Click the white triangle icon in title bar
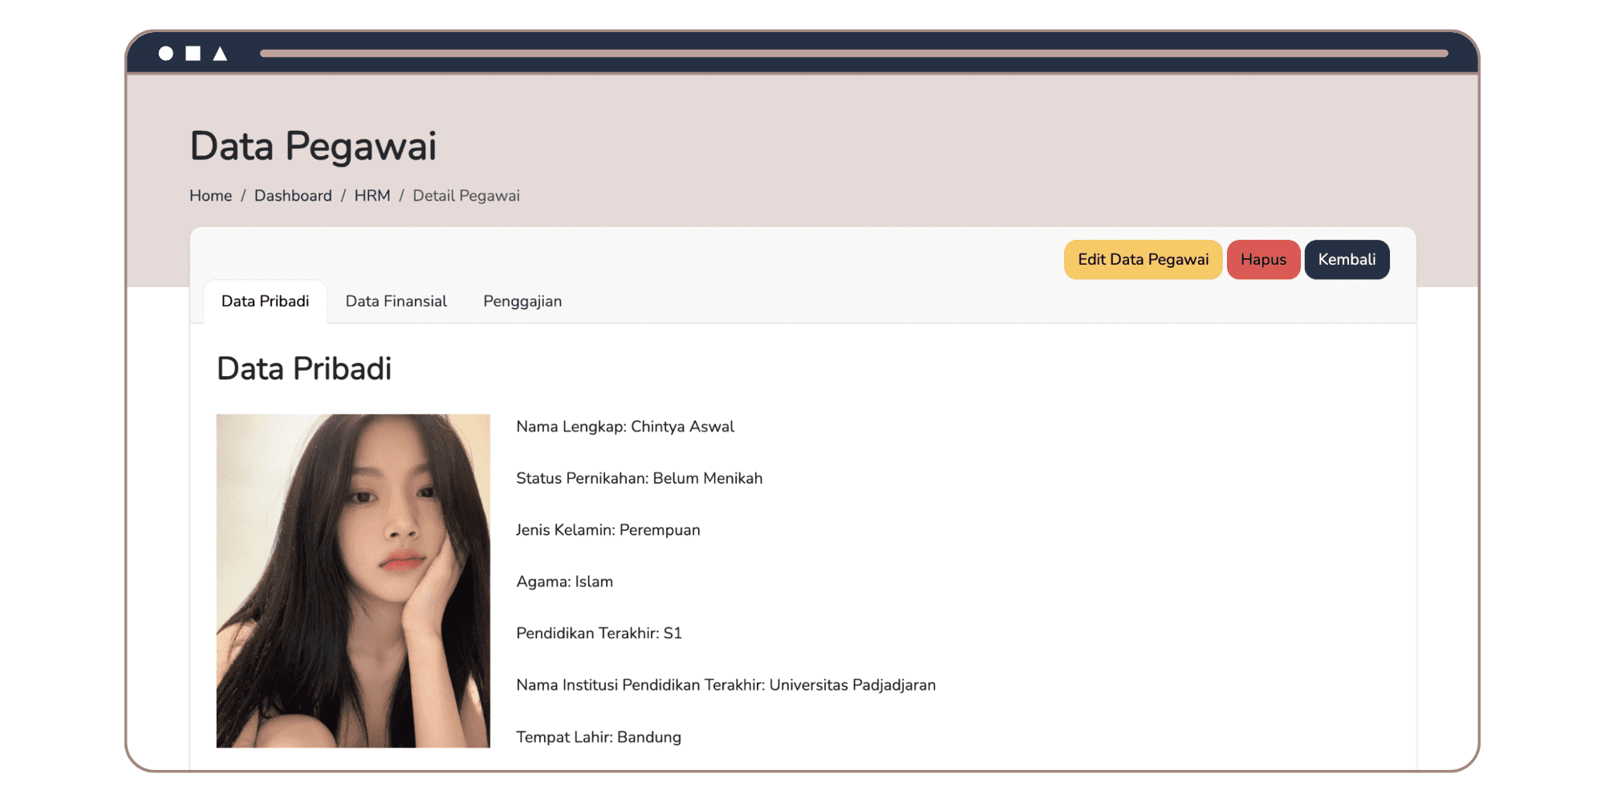 click(x=220, y=54)
